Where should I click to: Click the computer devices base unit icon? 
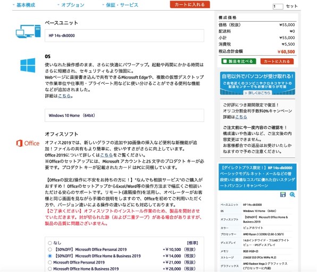tap(28, 31)
